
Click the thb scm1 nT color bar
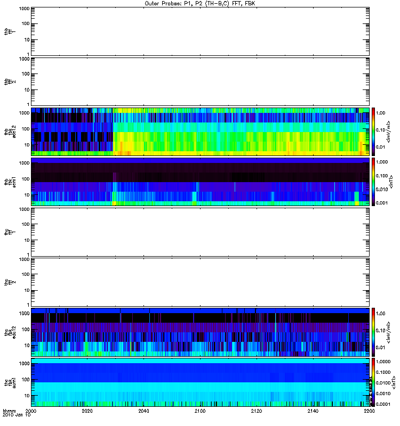[373, 182]
